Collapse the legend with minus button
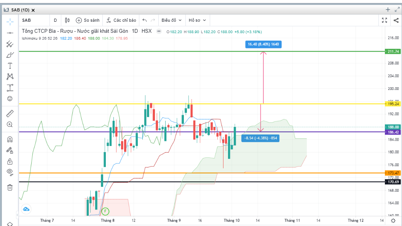The height and width of the screenshot is (226, 402). (159, 31)
